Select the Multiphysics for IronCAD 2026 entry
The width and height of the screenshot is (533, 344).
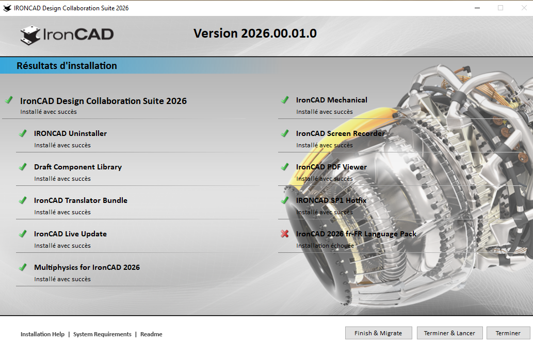(87, 267)
